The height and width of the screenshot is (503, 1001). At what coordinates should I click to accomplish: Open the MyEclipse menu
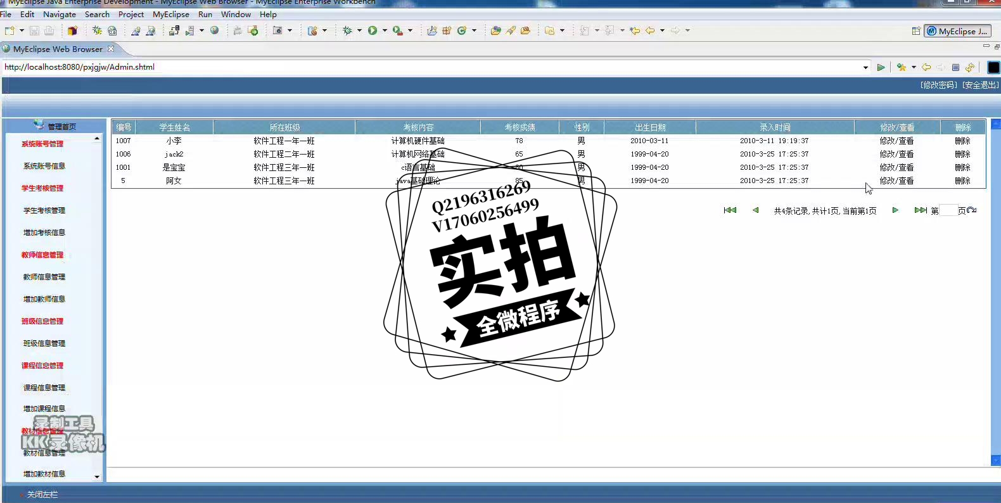point(171,14)
